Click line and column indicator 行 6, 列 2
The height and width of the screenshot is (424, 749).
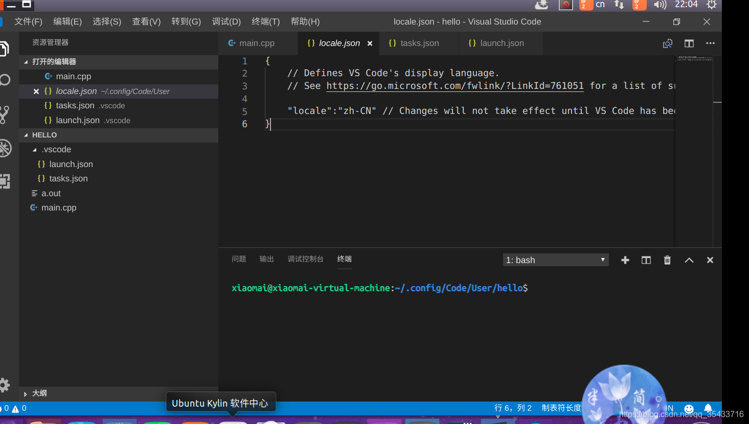[x=513, y=408]
